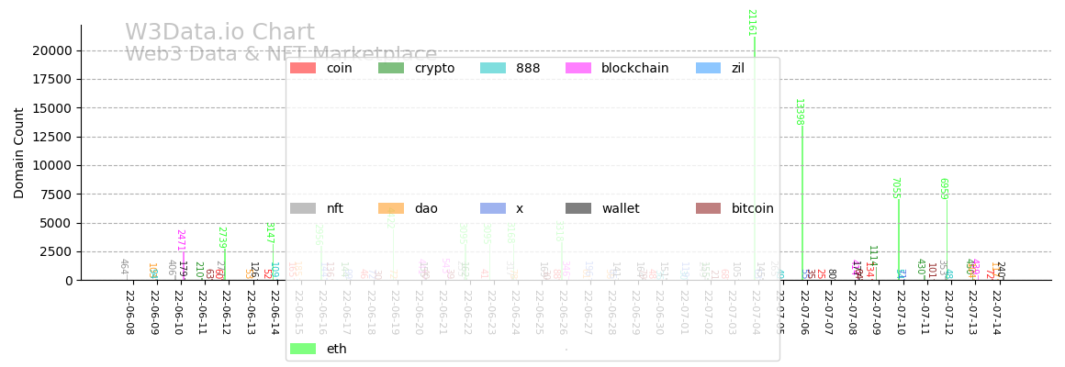Click the red coin legend swatch

303,68
